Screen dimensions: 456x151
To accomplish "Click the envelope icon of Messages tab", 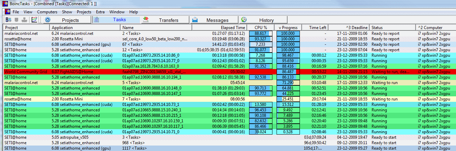I will [x=195, y=20].
